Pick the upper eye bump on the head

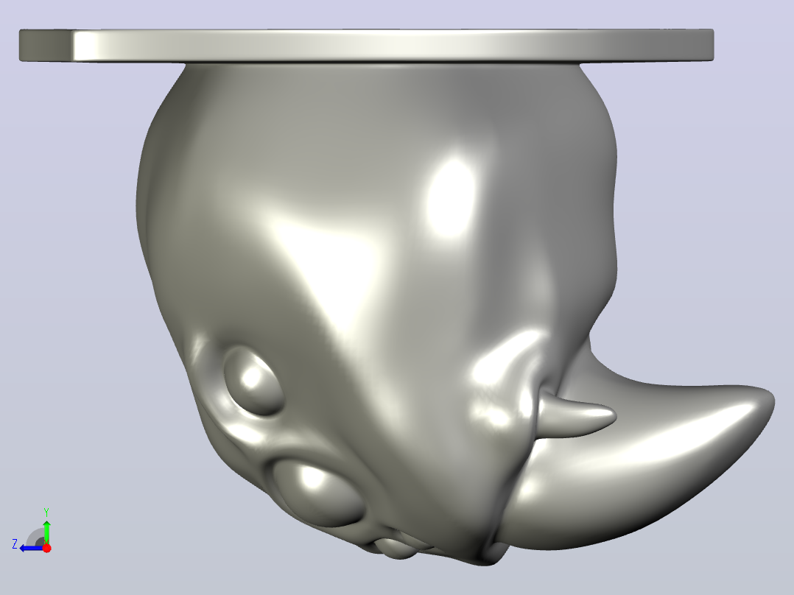253,381
